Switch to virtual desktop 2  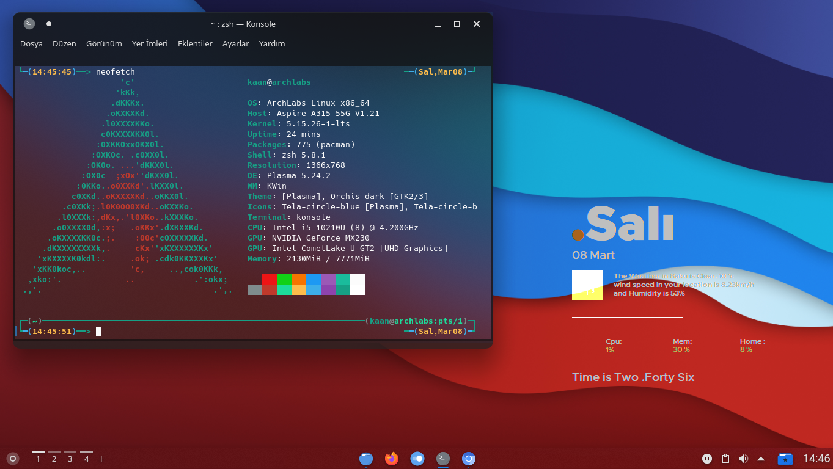[x=54, y=459]
